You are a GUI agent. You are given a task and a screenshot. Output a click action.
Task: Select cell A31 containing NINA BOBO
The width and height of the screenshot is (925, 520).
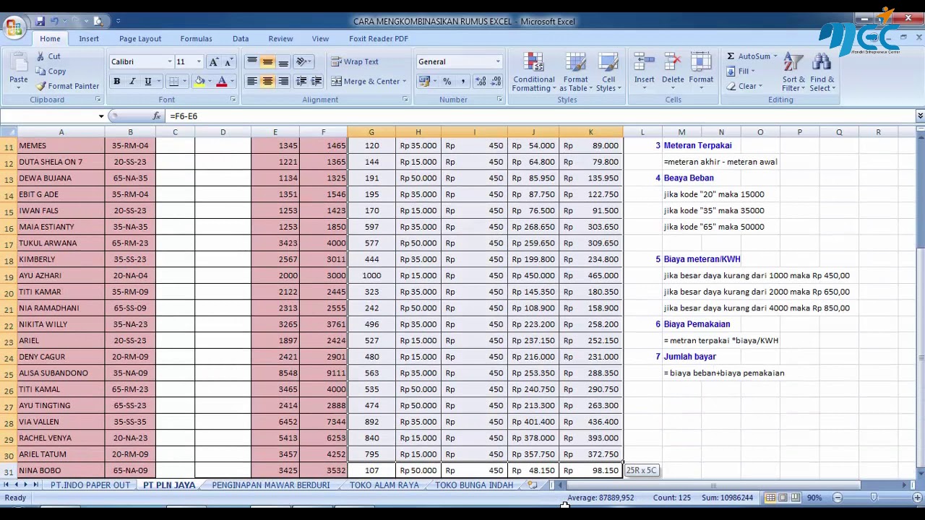point(61,471)
